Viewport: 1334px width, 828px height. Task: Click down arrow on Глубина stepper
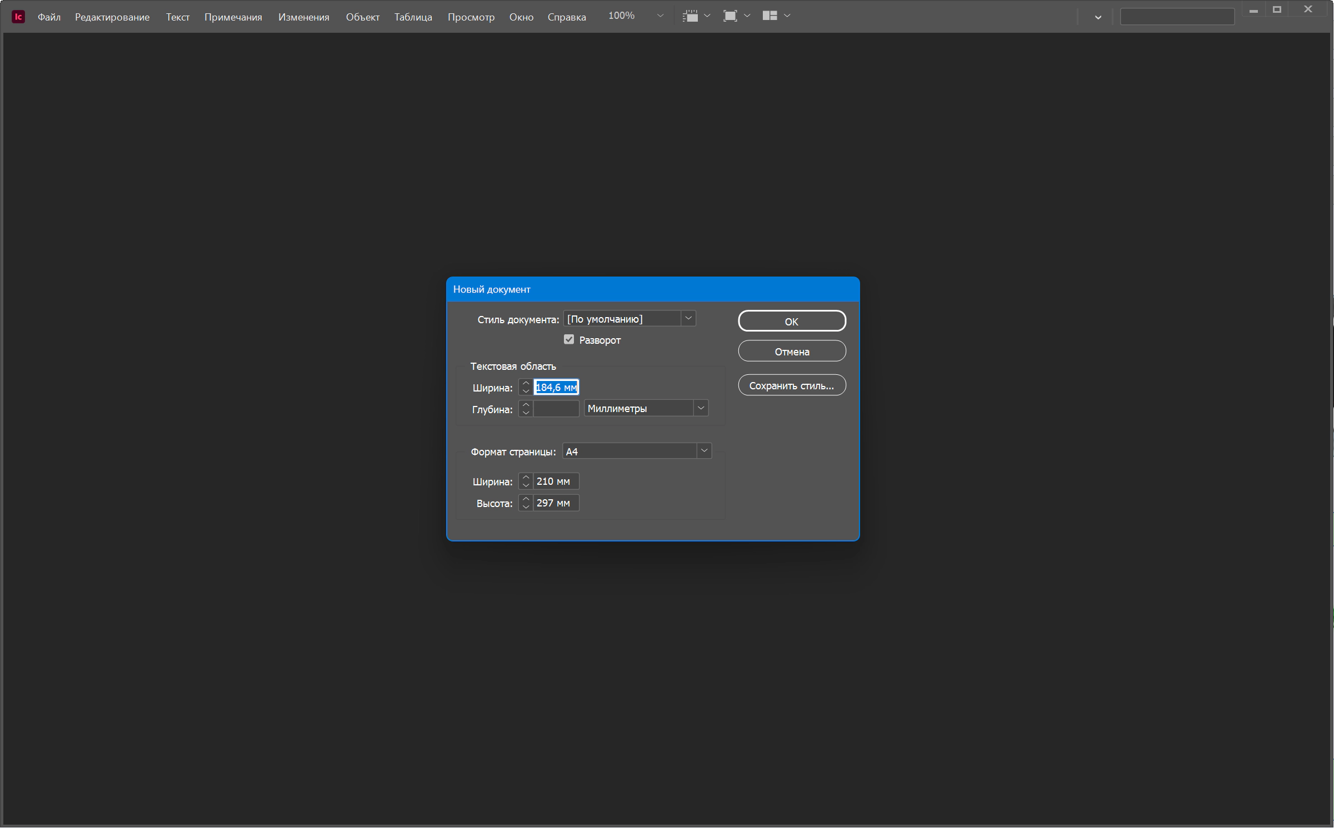(526, 413)
